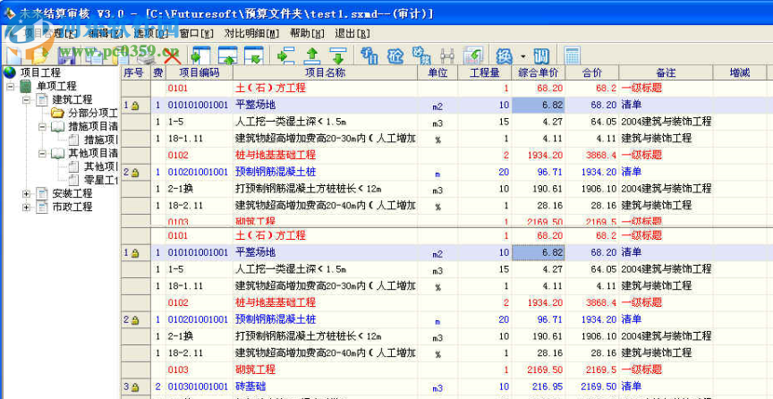Open the 编辑[E] menu
Viewport: 773px width, 399px height.
click(106, 33)
